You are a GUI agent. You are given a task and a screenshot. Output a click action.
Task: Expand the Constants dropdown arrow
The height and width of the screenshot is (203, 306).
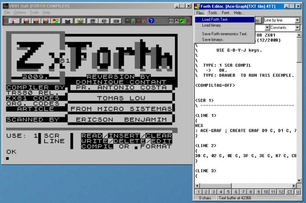tap(297, 28)
